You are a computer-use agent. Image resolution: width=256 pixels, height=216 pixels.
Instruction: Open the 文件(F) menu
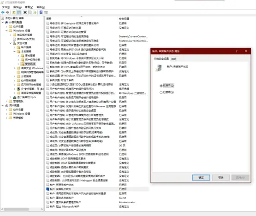(x=6, y=7)
